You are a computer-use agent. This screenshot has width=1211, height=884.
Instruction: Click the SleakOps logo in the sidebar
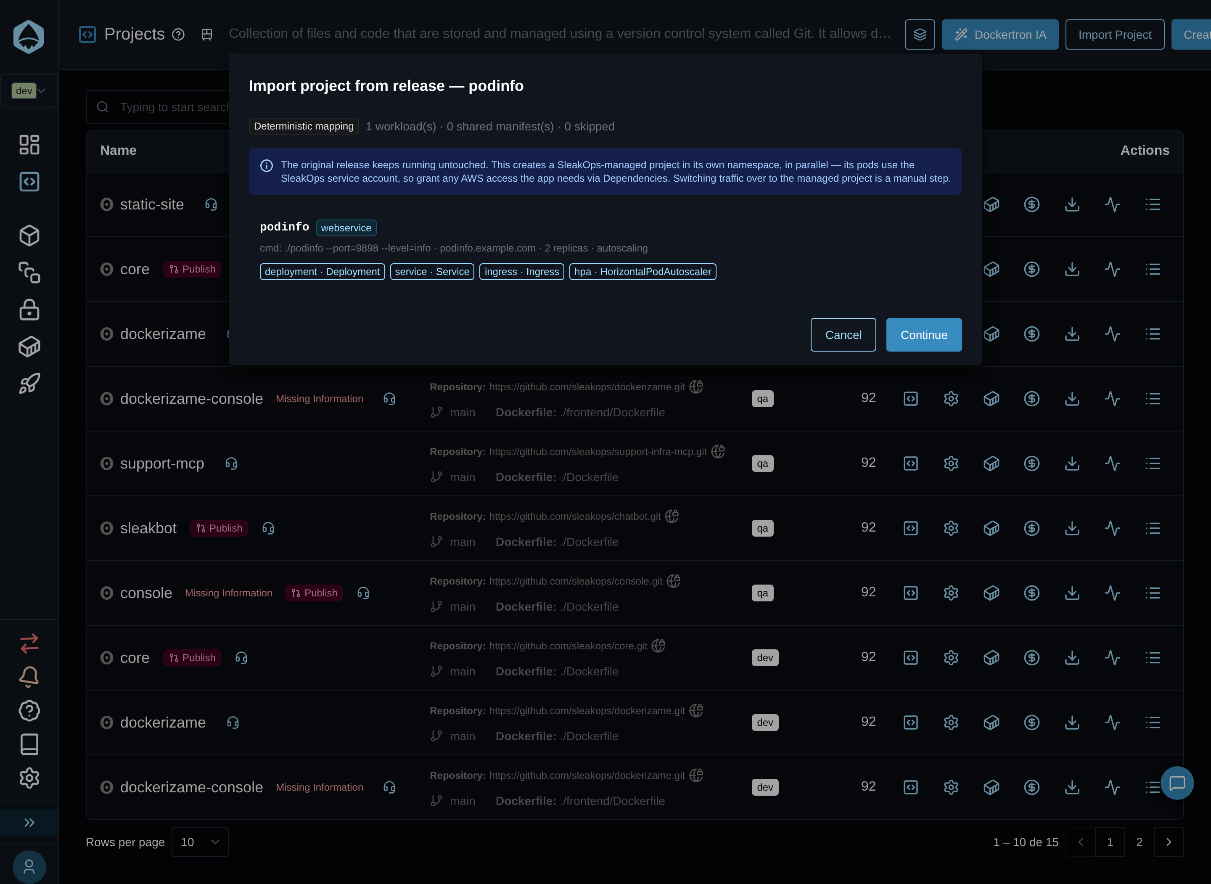coord(28,37)
